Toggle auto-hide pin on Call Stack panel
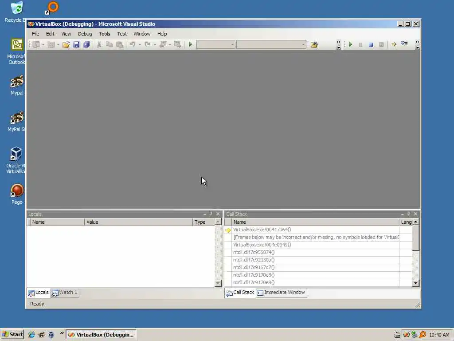The height and width of the screenshot is (341, 454). click(409, 214)
